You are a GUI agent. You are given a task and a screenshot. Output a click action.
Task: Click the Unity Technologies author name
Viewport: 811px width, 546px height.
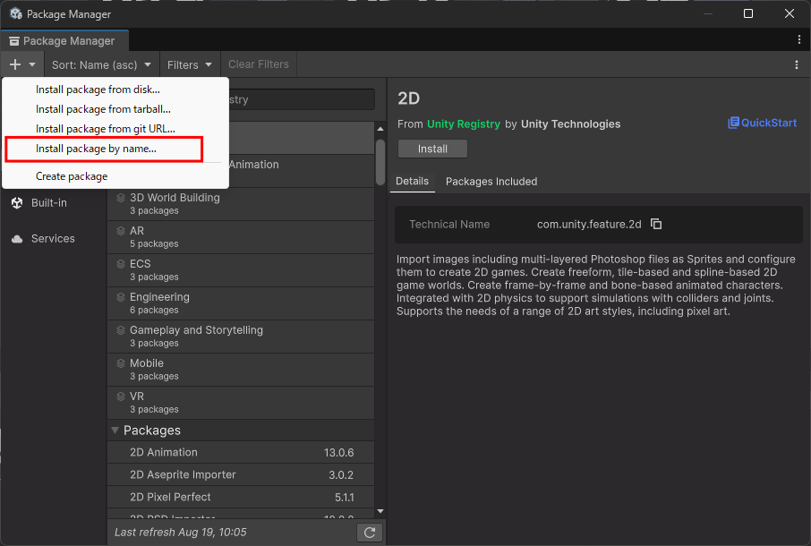pyautogui.click(x=570, y=124)
